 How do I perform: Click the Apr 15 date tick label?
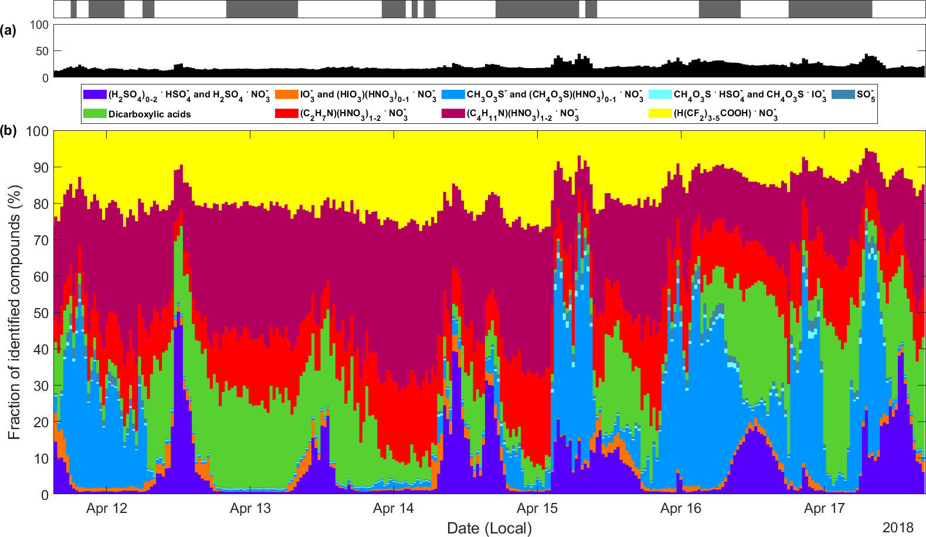(x=537, y=509)
